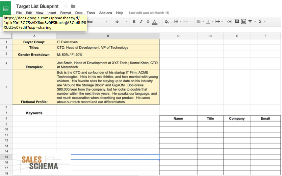Open the Format menu
The width and height of the screenshot is (282, 176).
point(66,13)
